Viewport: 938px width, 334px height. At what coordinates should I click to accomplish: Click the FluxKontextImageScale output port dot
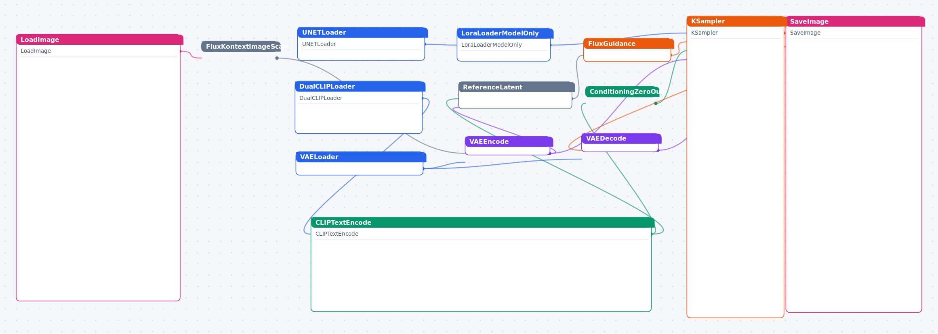click(x=277, y=58)
